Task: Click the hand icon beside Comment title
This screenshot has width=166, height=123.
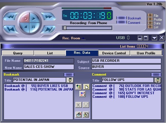Action: coord(158,80)
